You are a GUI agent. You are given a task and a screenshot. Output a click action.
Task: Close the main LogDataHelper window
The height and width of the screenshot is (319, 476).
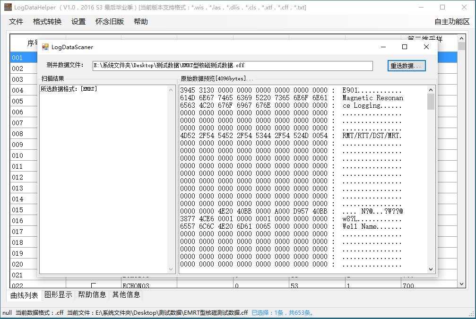[x=464, y=7]
